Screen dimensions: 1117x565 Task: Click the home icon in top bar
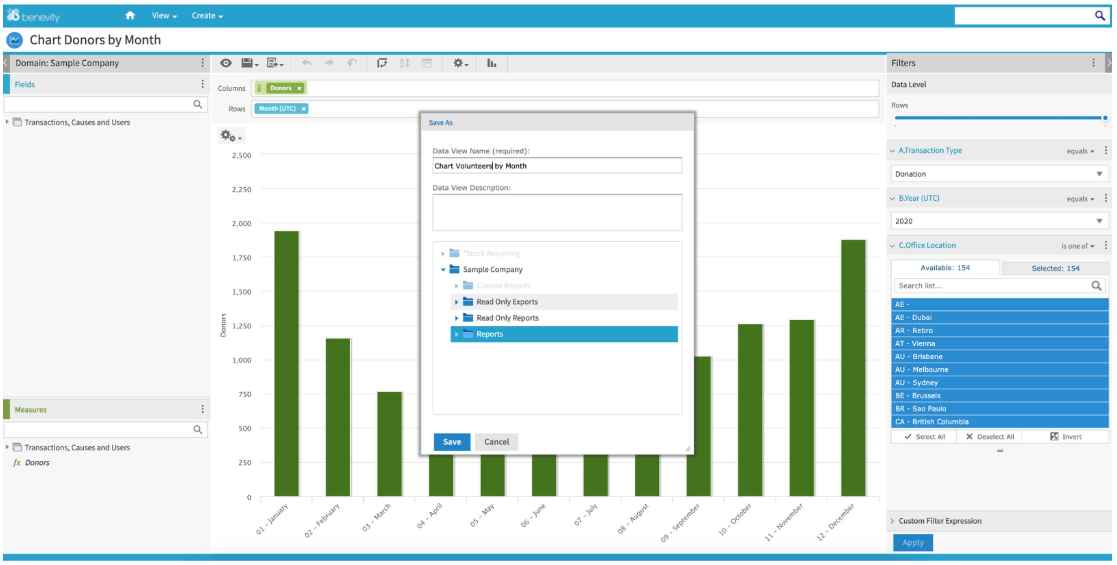click(x=130, y=16)
